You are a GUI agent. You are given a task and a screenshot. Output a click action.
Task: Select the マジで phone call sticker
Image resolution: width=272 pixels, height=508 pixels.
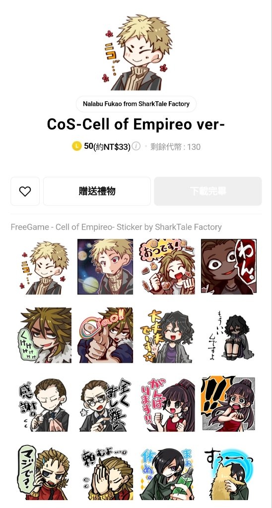click(44, 472)
